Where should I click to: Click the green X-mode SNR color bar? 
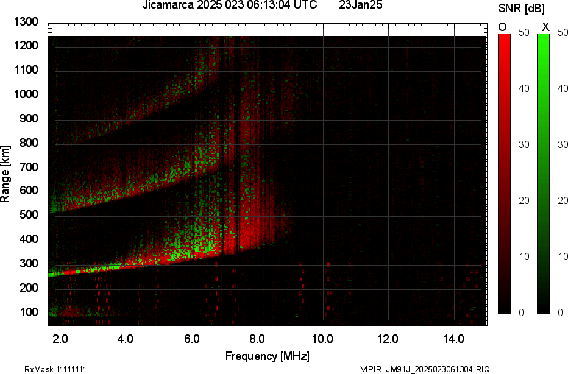543,174
